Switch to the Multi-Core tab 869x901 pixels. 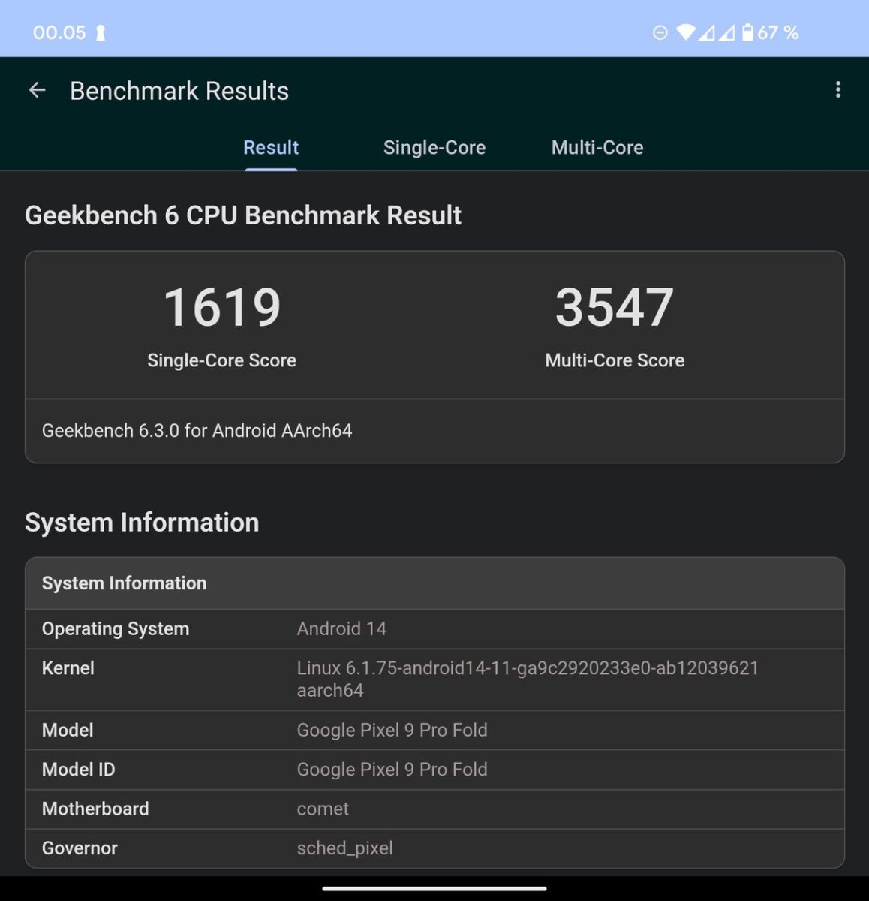[597, 147]
